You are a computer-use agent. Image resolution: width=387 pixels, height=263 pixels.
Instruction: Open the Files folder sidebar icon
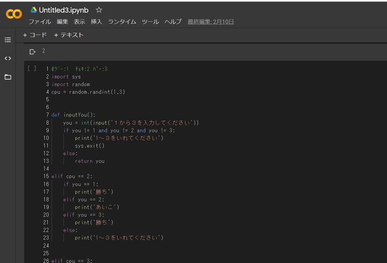8,77
